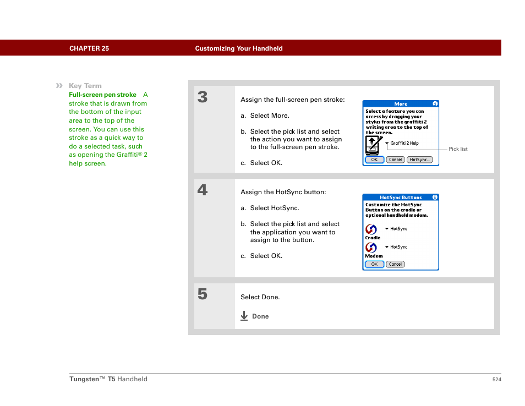This screenshot has height=406, width=525.
Task: Click 'Select OK.' in step 3
Action: pyautogui.click(x=266, y=163)
